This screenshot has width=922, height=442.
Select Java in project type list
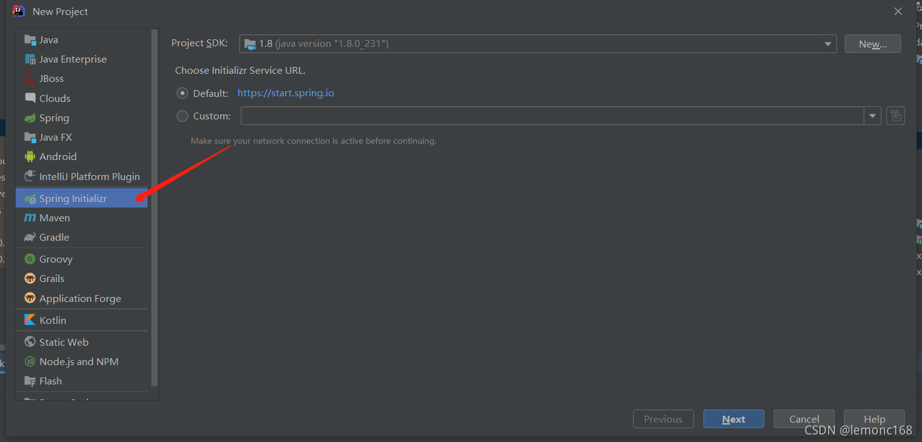click(x=82, y=40)
